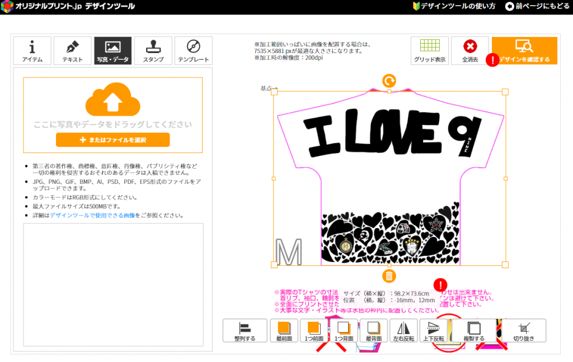
Task: Toggle グリッド表示 grid display
Action: [429, 51]
